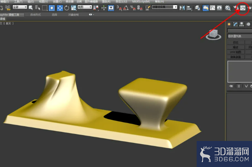Open the 工具(T) menu

point(18,1)
